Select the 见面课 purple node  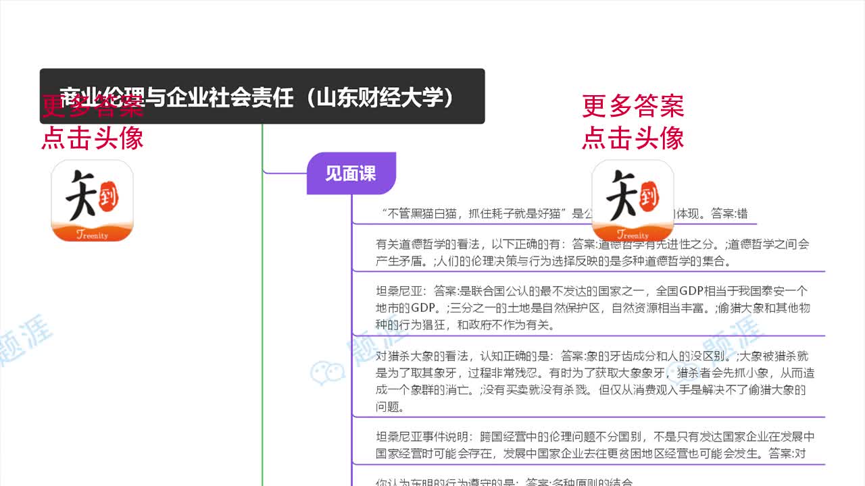click(351, 173)
